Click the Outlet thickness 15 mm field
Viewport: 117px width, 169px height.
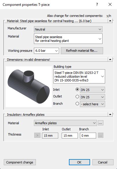pos(70,136)
